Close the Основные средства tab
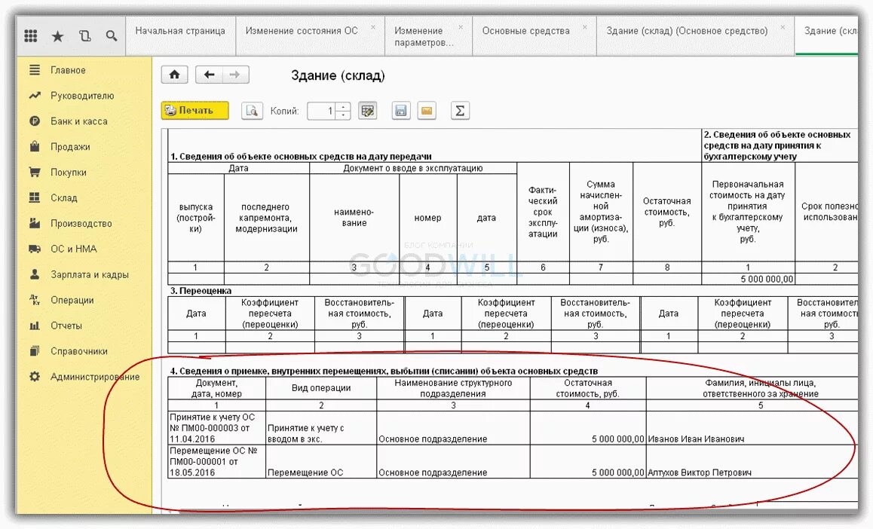Screen dimensions: 873x529 pyautogui.click(x=584, y=26)
